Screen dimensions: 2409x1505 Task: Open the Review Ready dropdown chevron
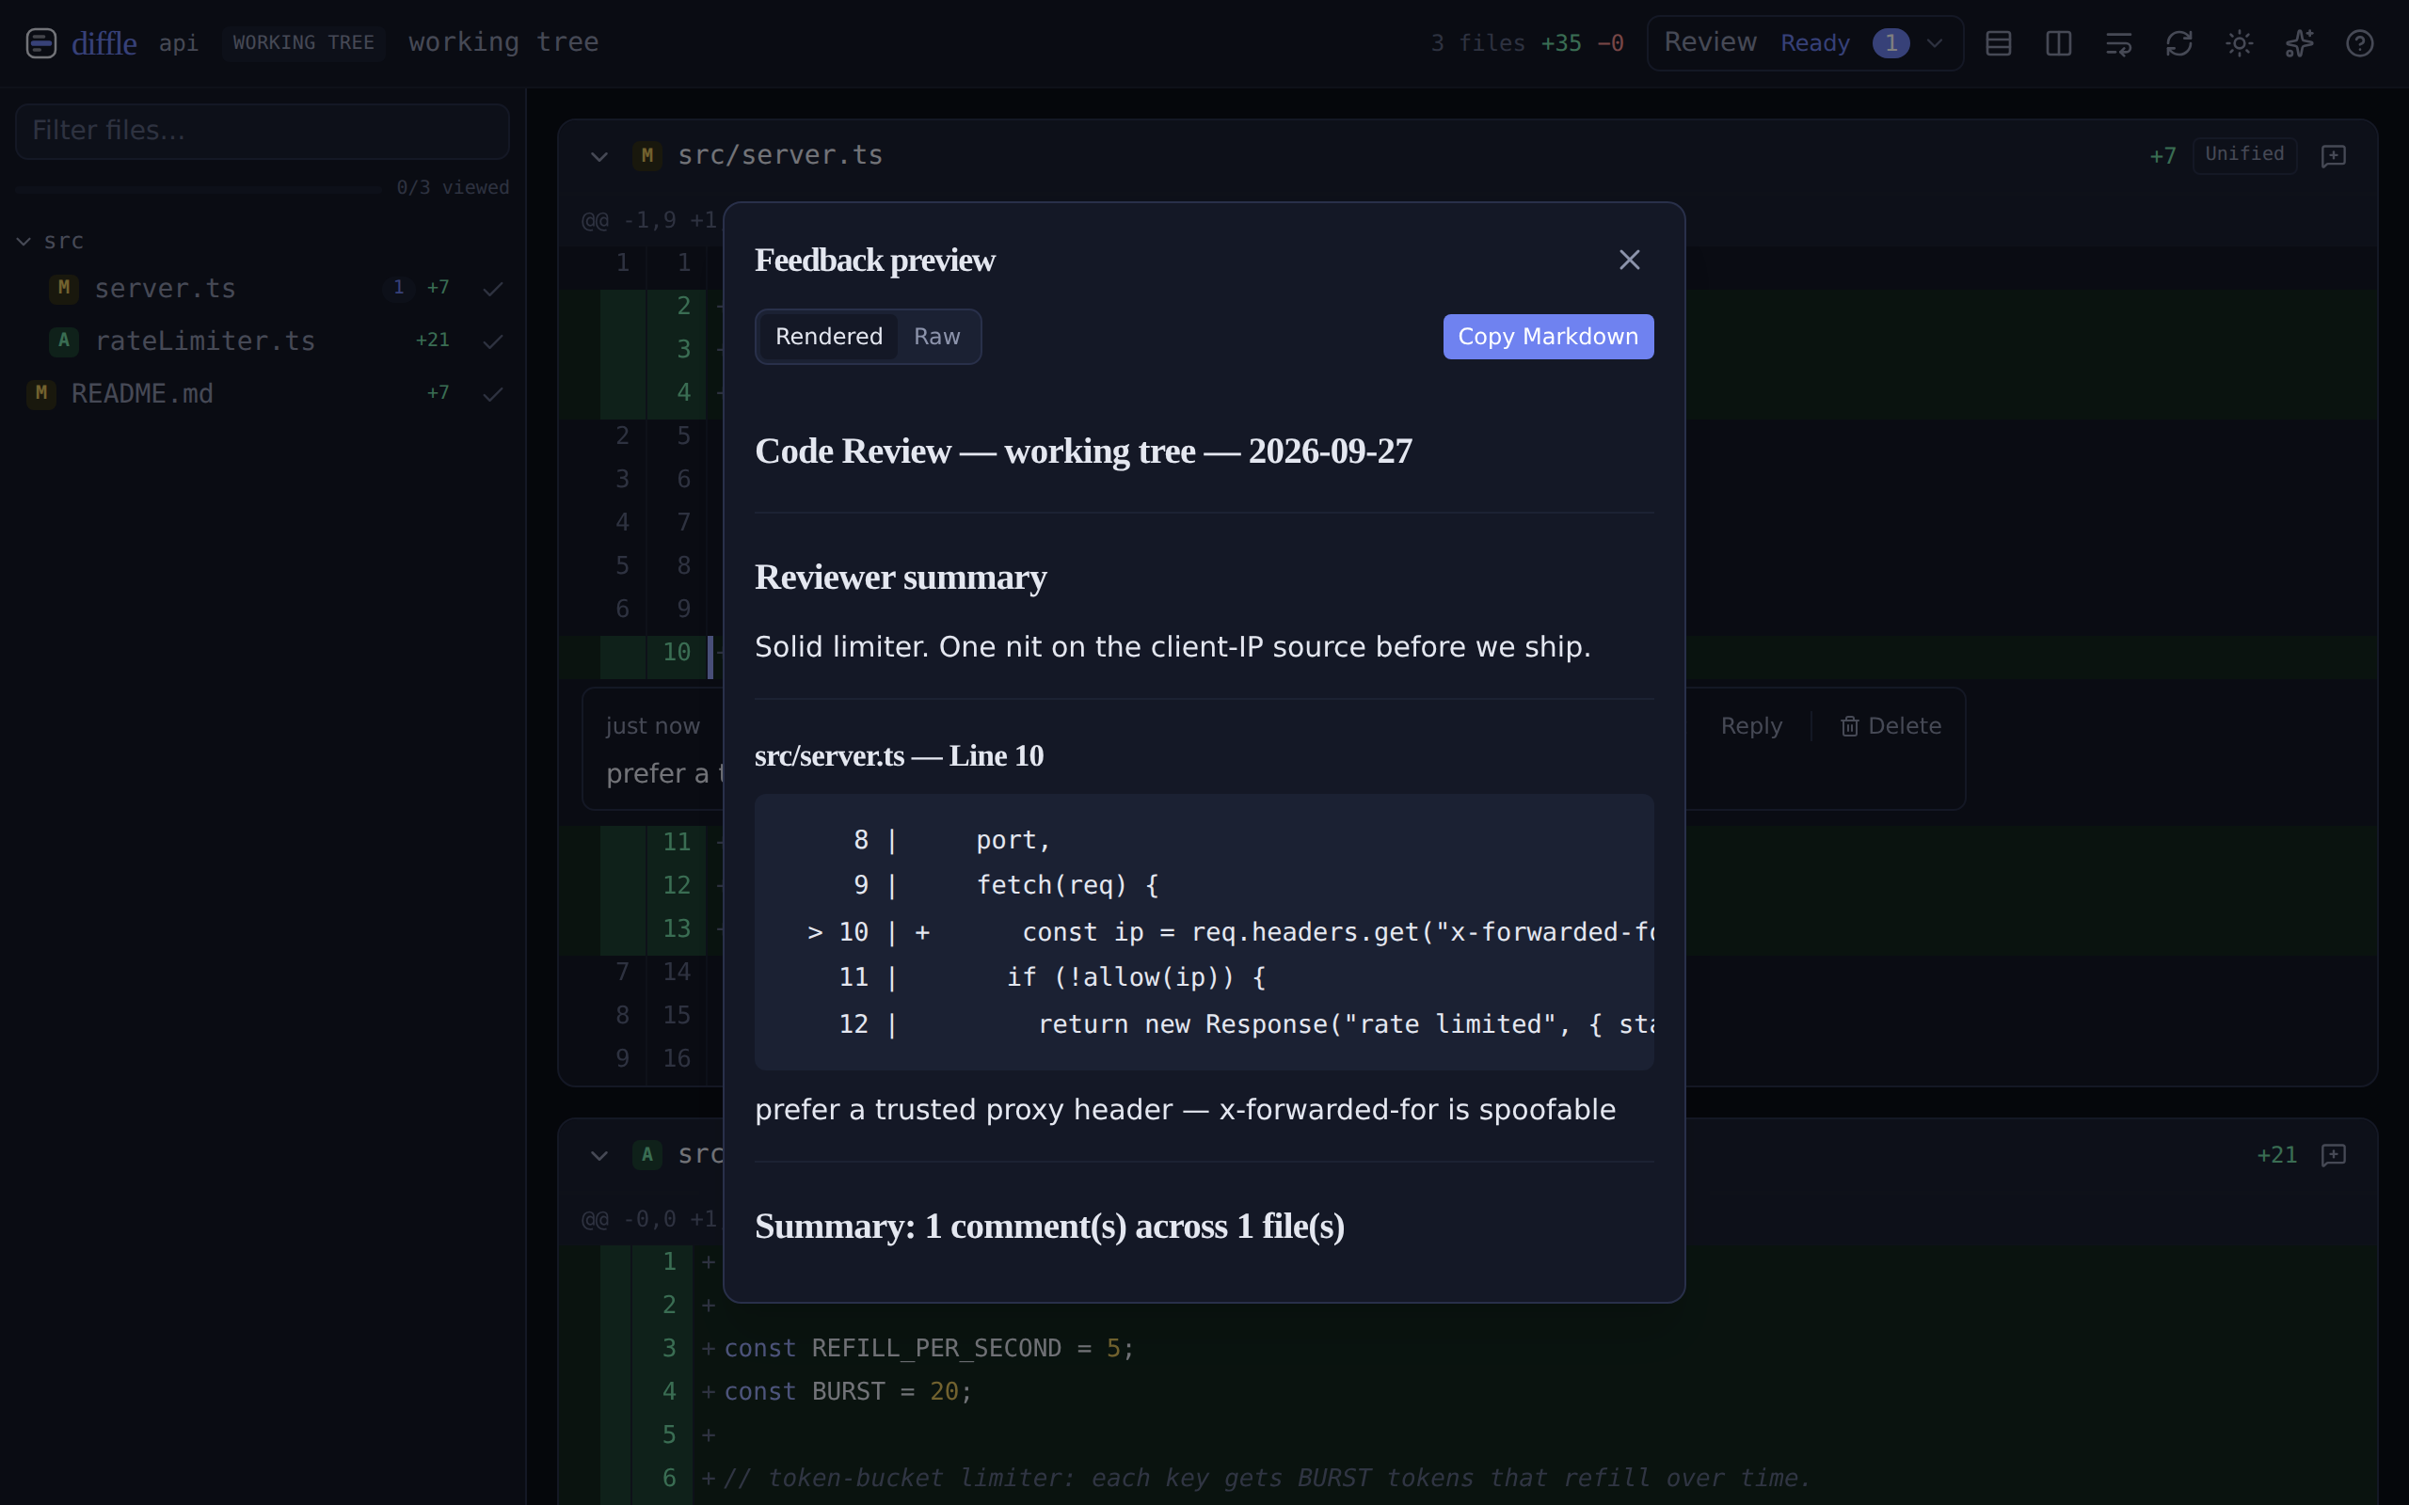(x=1934, y=43)
